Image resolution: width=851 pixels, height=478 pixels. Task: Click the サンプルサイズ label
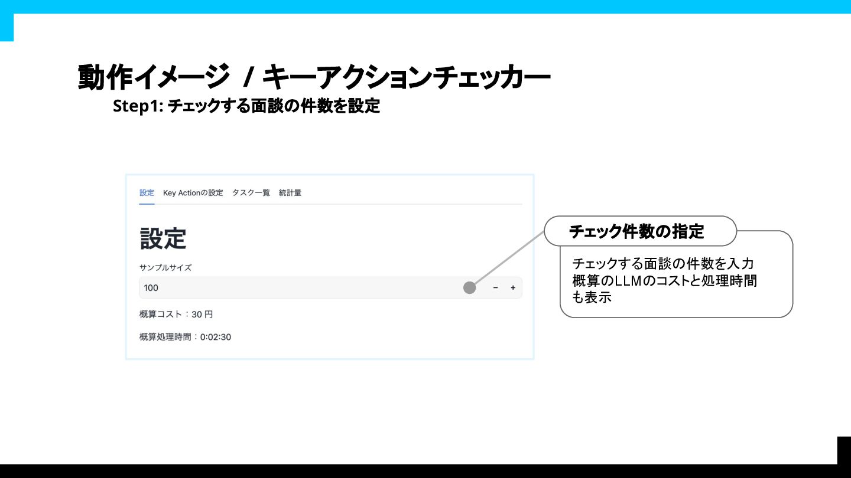[x=165, y=267]
